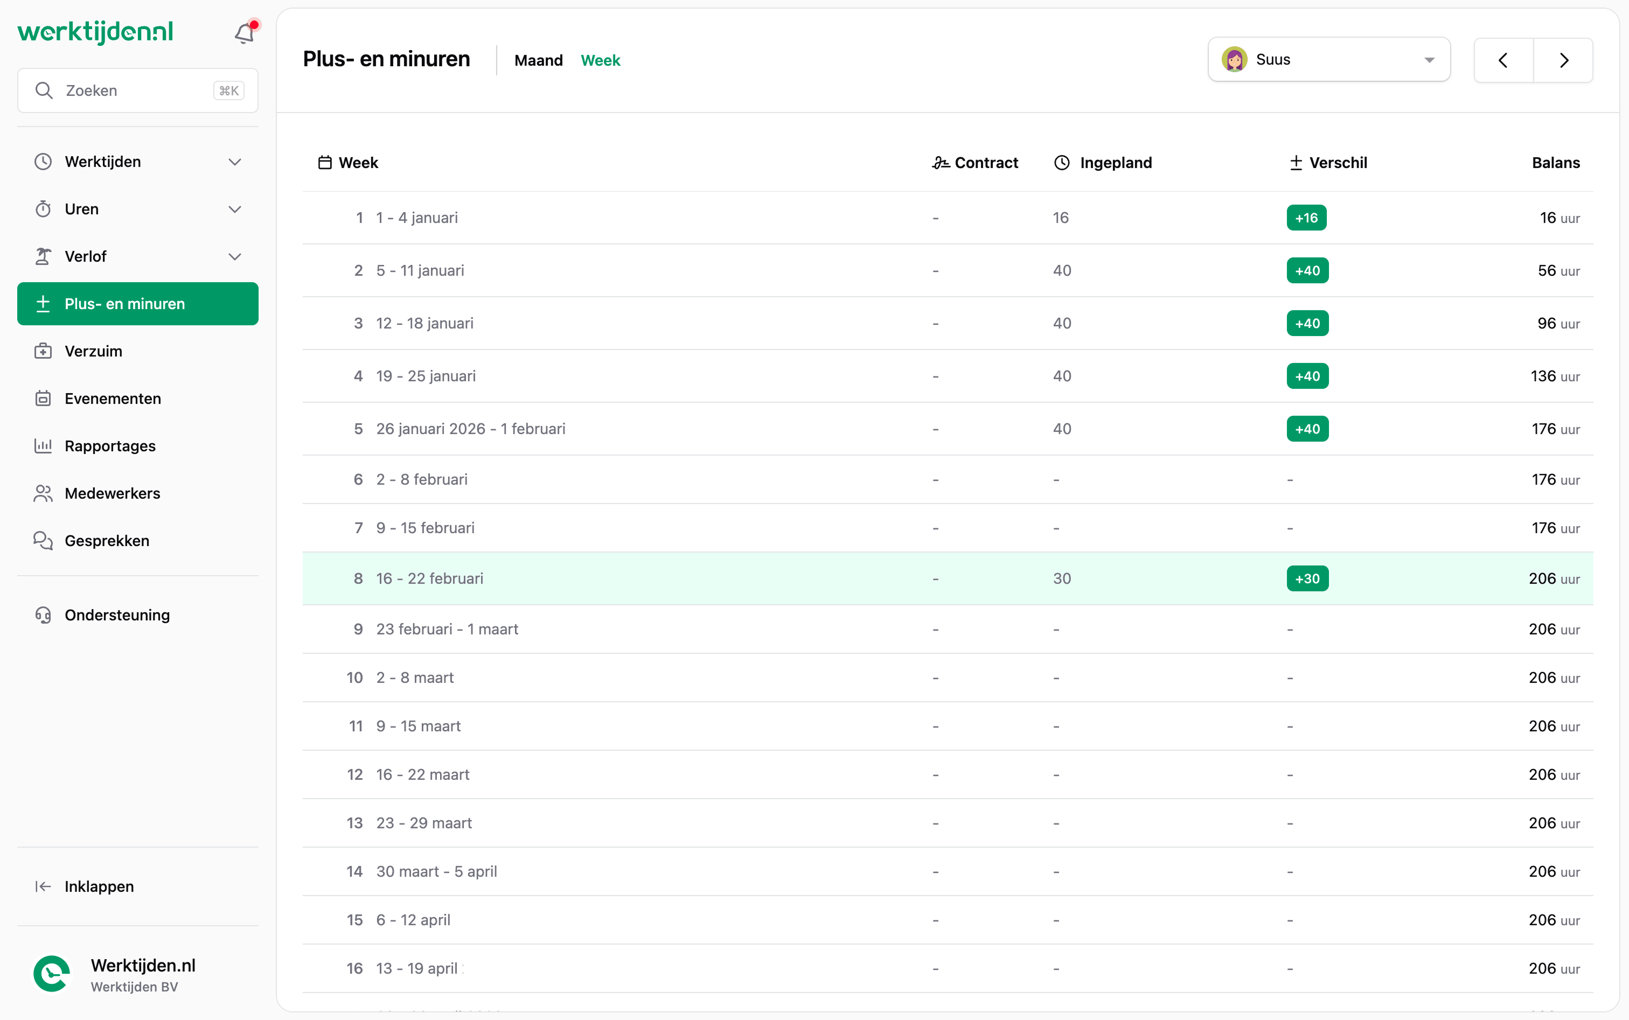This screenshot has width=1629, height=1020.
Task: Expand the Werktijden section chevron
Action: coord(234,161)
